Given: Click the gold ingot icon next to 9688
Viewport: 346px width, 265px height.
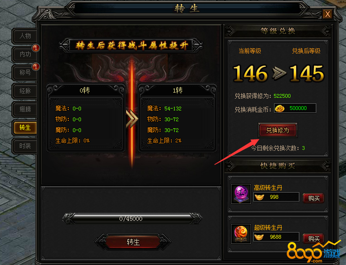Looking at the screenshot, I should [259, 237].
